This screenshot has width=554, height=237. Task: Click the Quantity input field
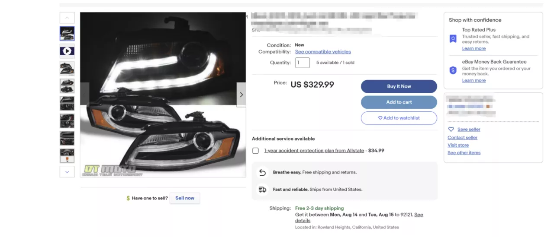303,63
